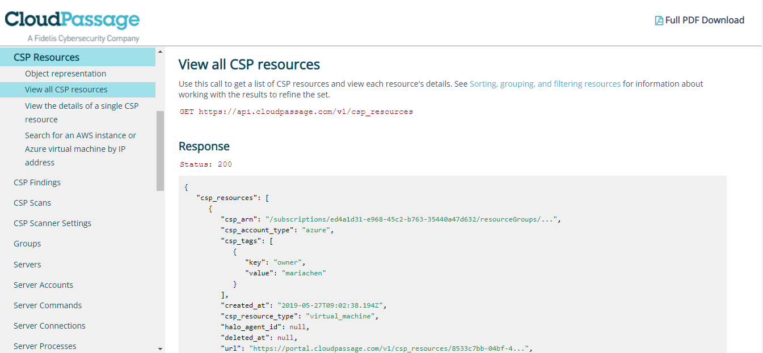This screenshot has height=353, width=763.
Task: Open Search for an AWS instance by IP address
Action: click(x=81, y=149)
